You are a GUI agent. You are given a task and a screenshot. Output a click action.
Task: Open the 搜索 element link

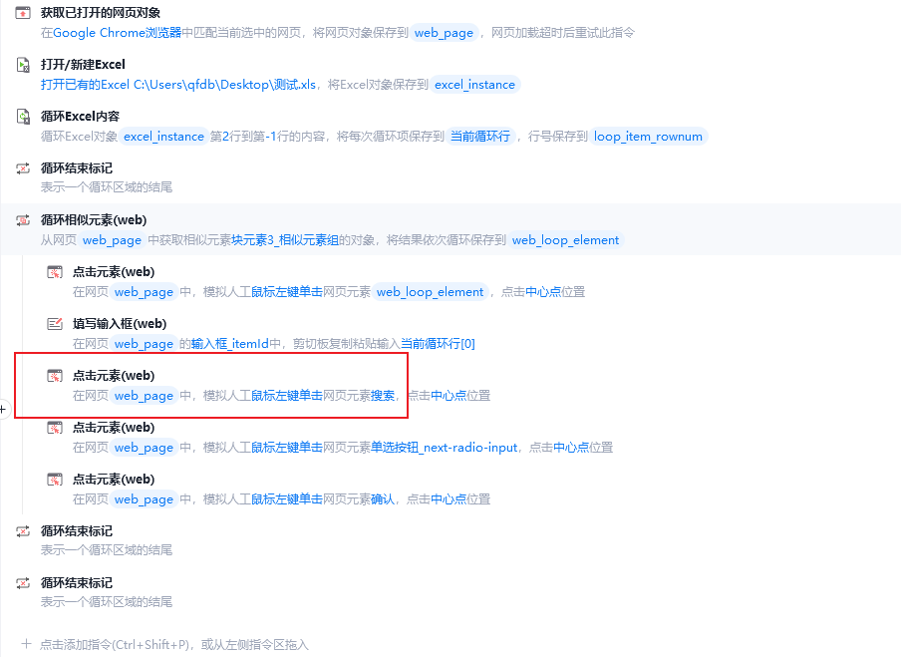tap(383, 396)
